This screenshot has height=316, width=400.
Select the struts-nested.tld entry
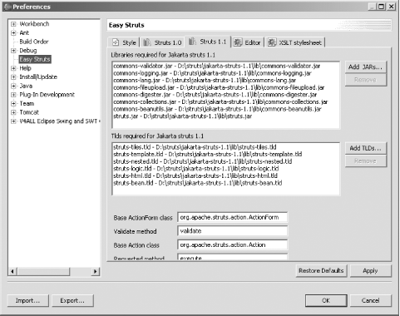203,161
